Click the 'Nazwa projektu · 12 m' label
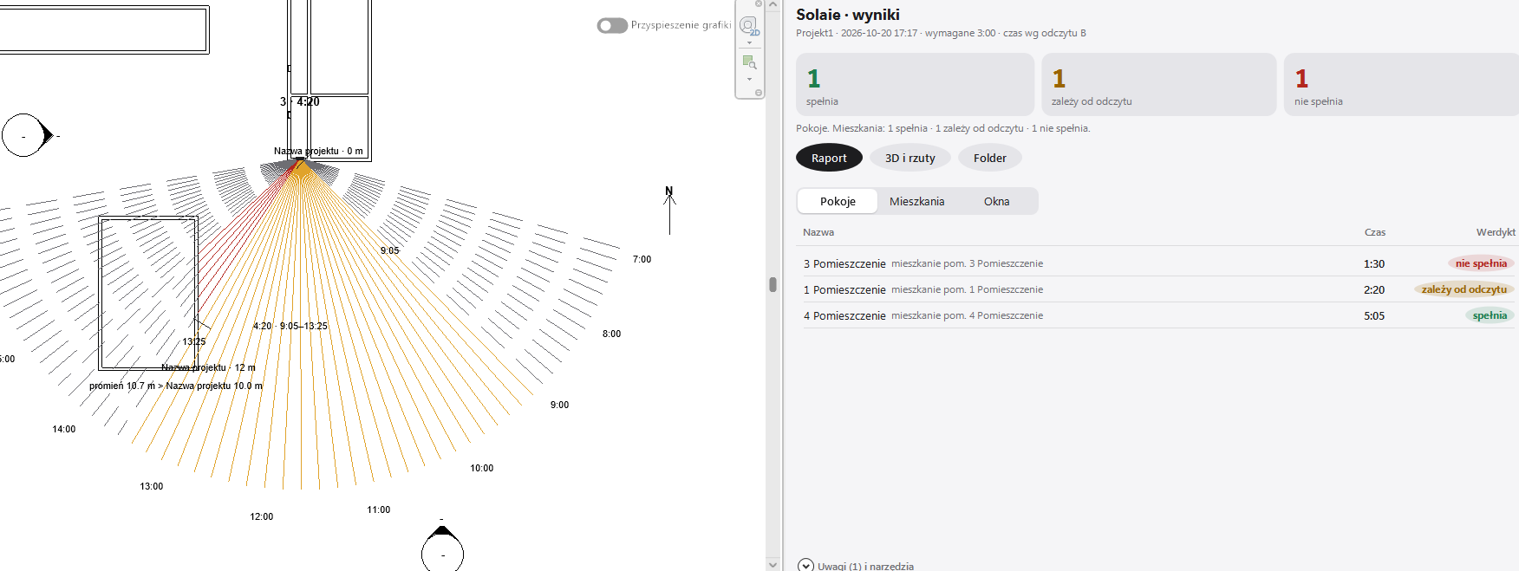 click(x=208, y=367)
